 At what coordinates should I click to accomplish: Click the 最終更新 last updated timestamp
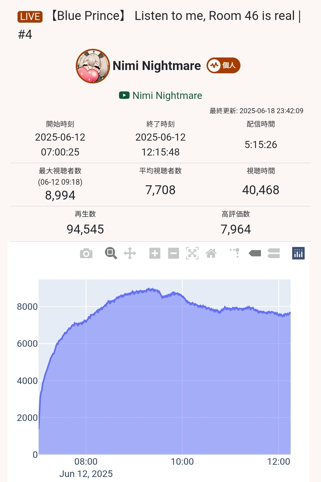click(x=257, y=111)
